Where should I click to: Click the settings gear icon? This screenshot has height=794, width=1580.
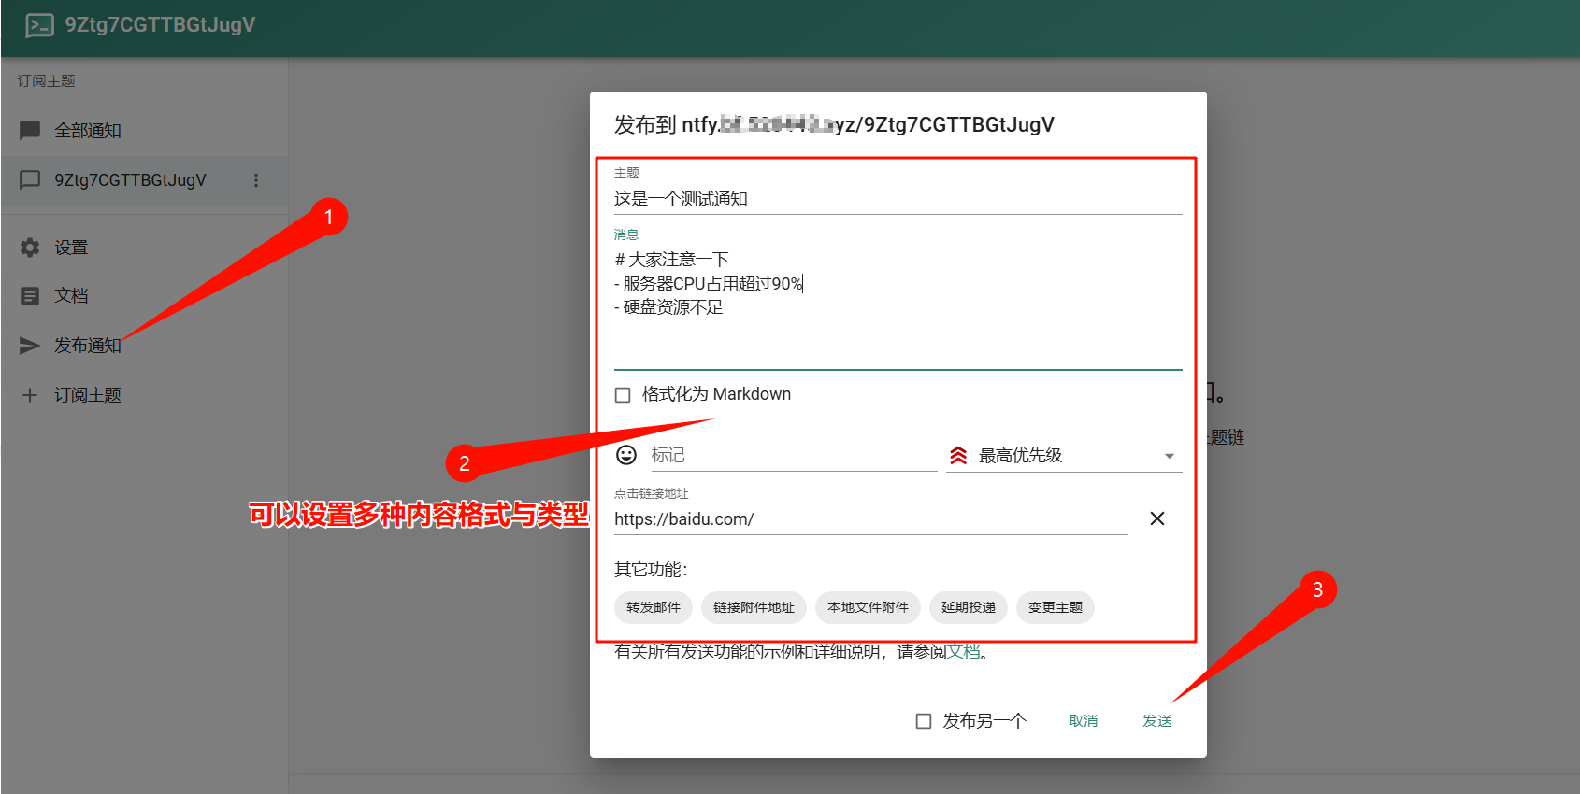[30, 248]
